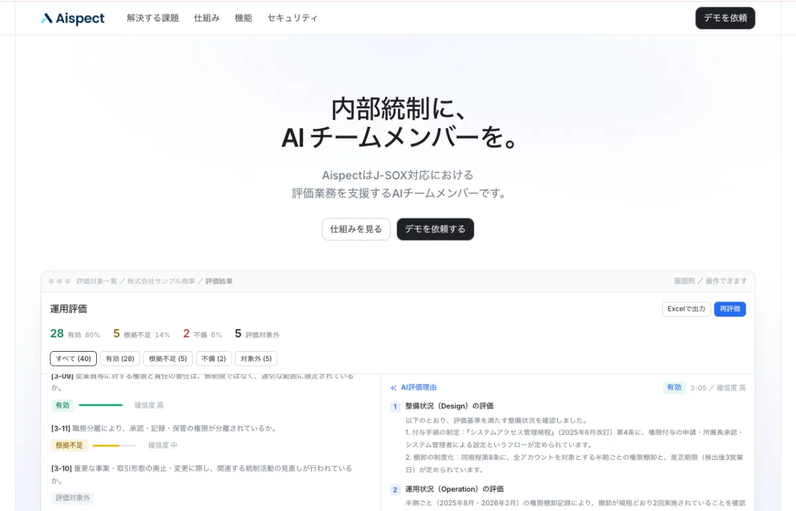Go to 機能 section in navbar
Image resolution: width=796 pixels, height=511 pixels.
click(243, 18)
